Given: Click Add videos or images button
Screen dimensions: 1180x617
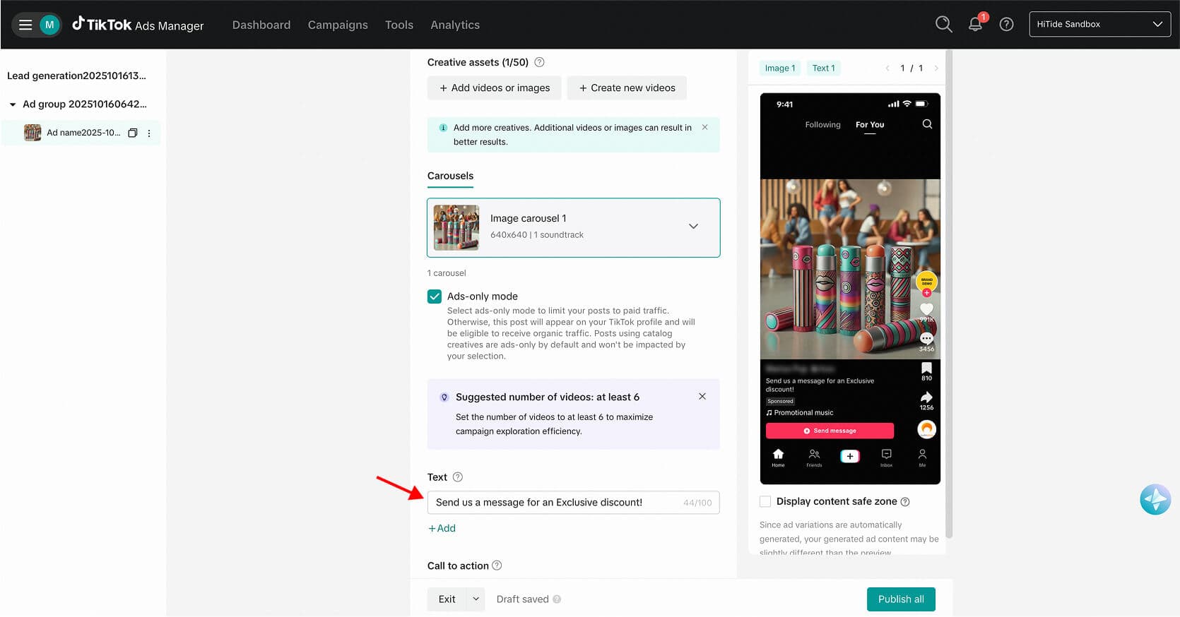Looking at the screenshot, I should (x=494, y=88).
